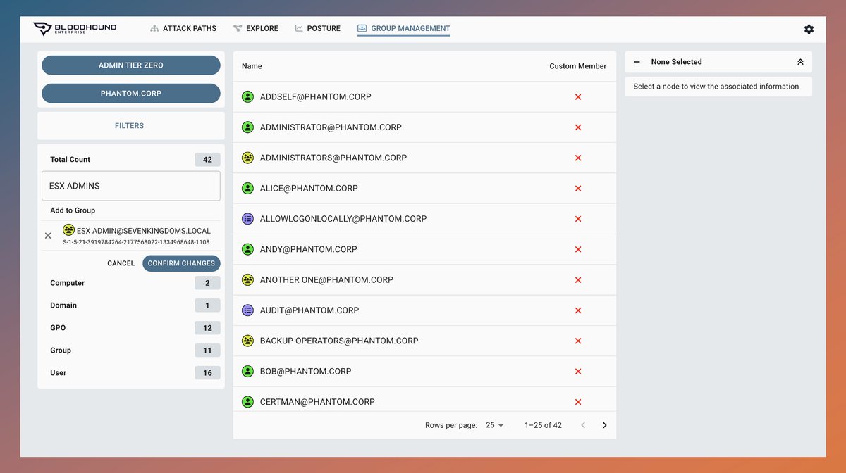The image size is (846, 473).
Task: Click the user icon beside ANDY@PHANTOM.CORP
Action: (247, 249)
